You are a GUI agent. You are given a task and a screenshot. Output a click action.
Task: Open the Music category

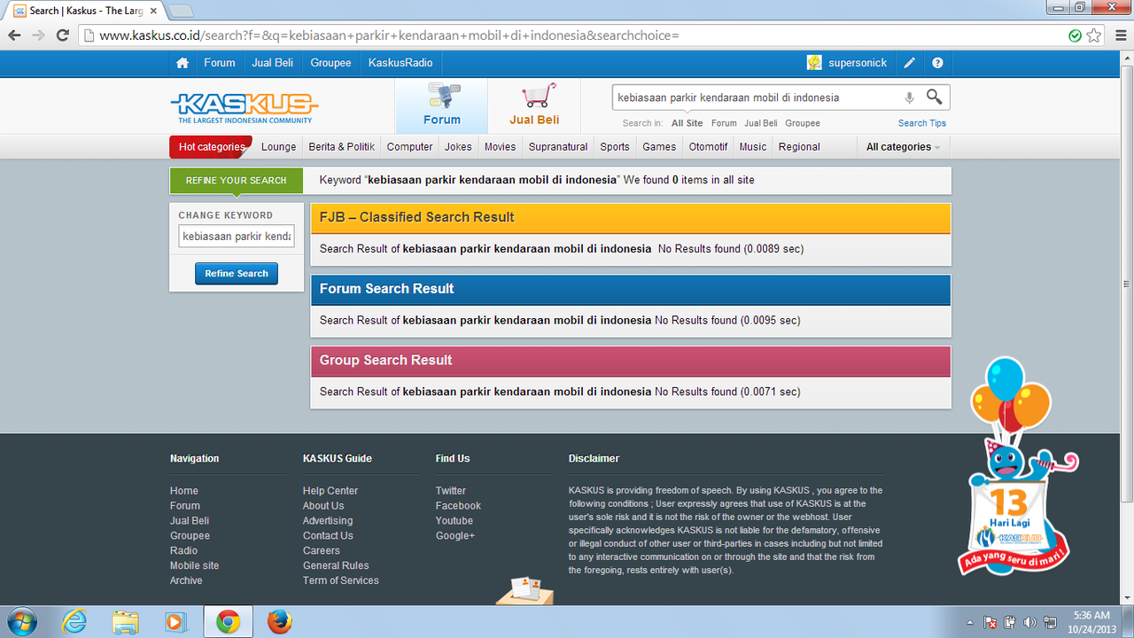click(x=753, y=147)
